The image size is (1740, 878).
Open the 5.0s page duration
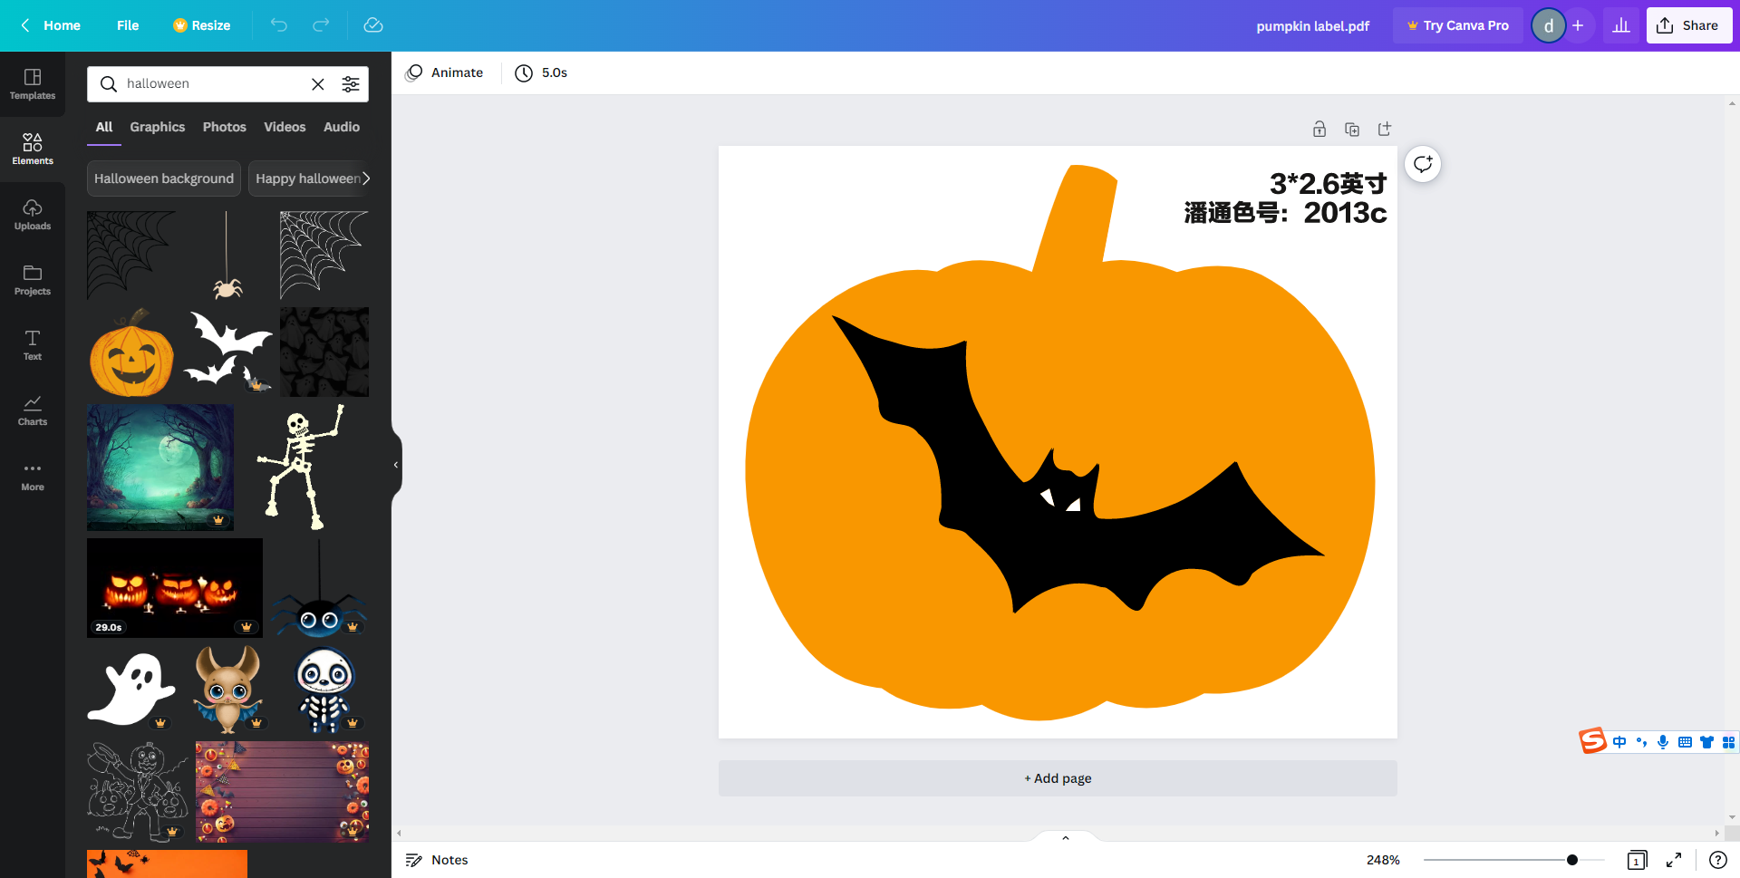coord(541,72)
